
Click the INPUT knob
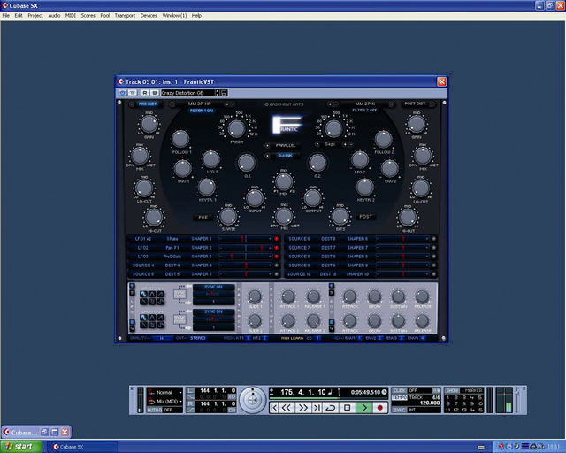pyautogui.click(x=255, y=198)
